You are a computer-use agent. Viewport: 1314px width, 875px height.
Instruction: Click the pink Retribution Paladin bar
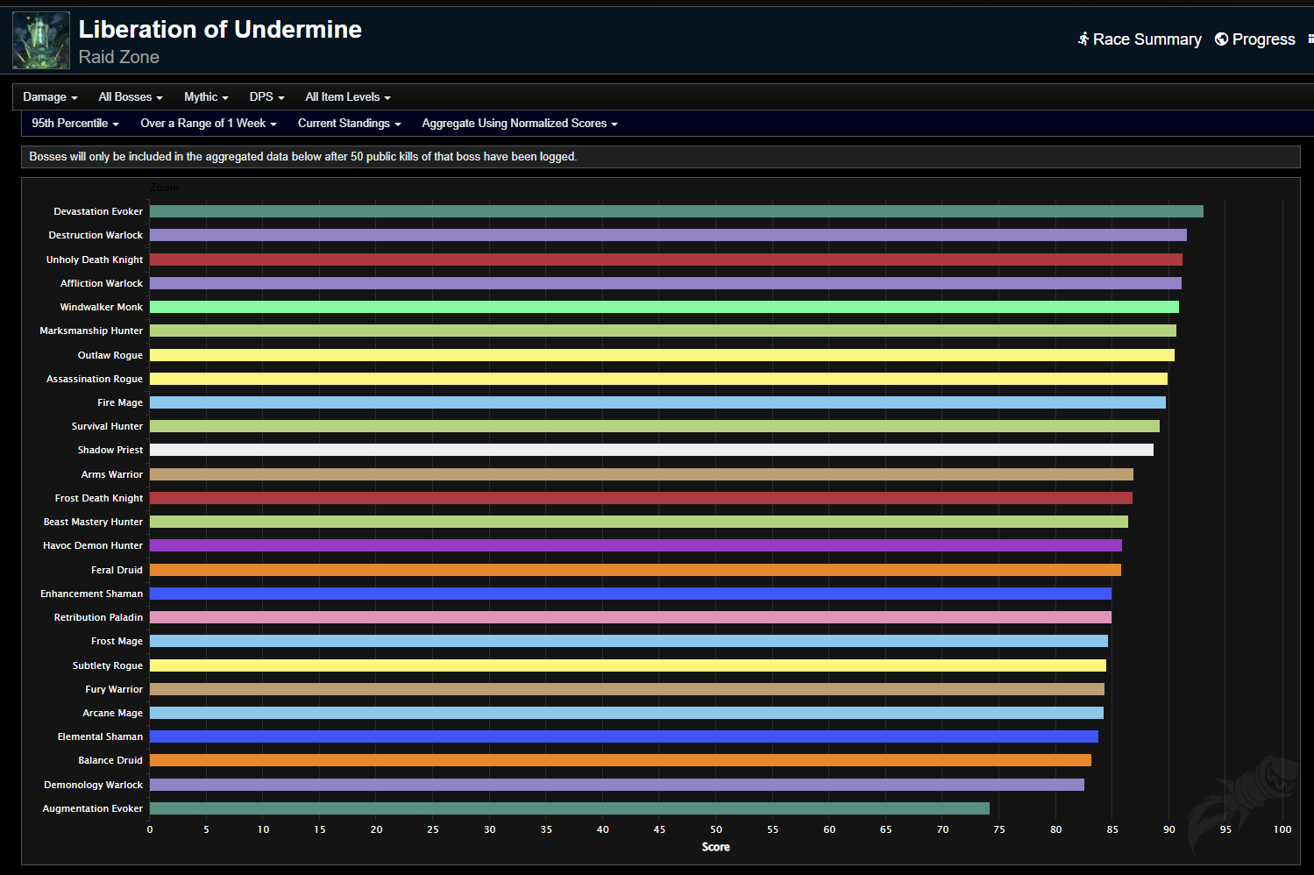[629, 617]
